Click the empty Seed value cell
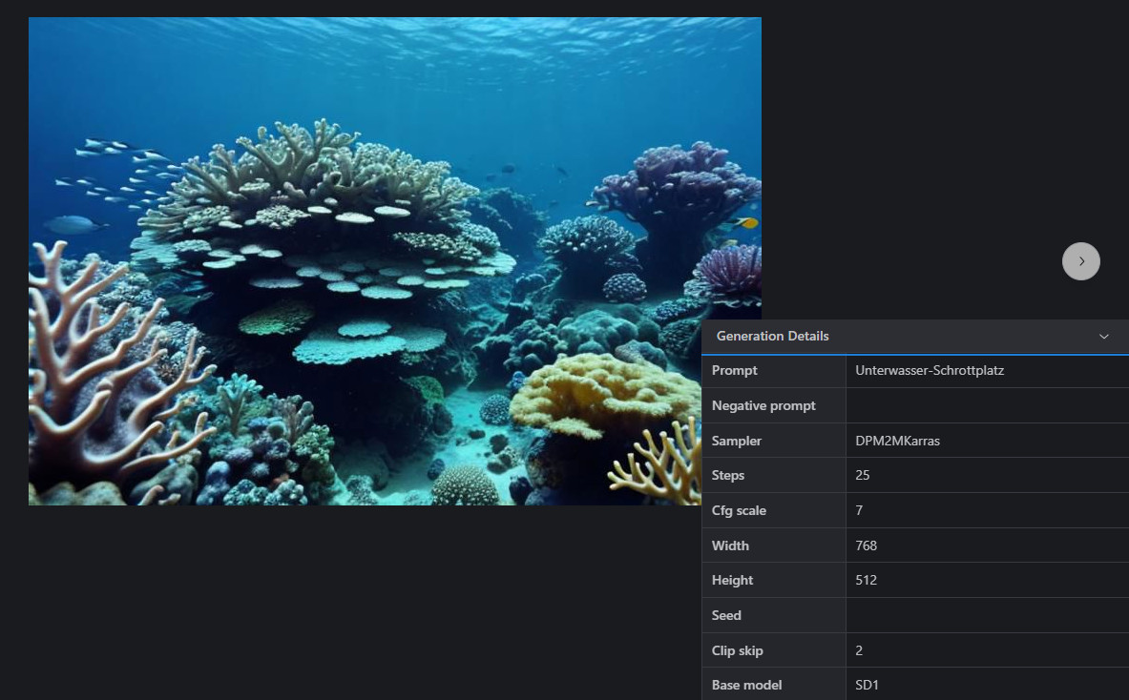The width and height of the screenshot is (1129, 700). [x=987, y=616]
